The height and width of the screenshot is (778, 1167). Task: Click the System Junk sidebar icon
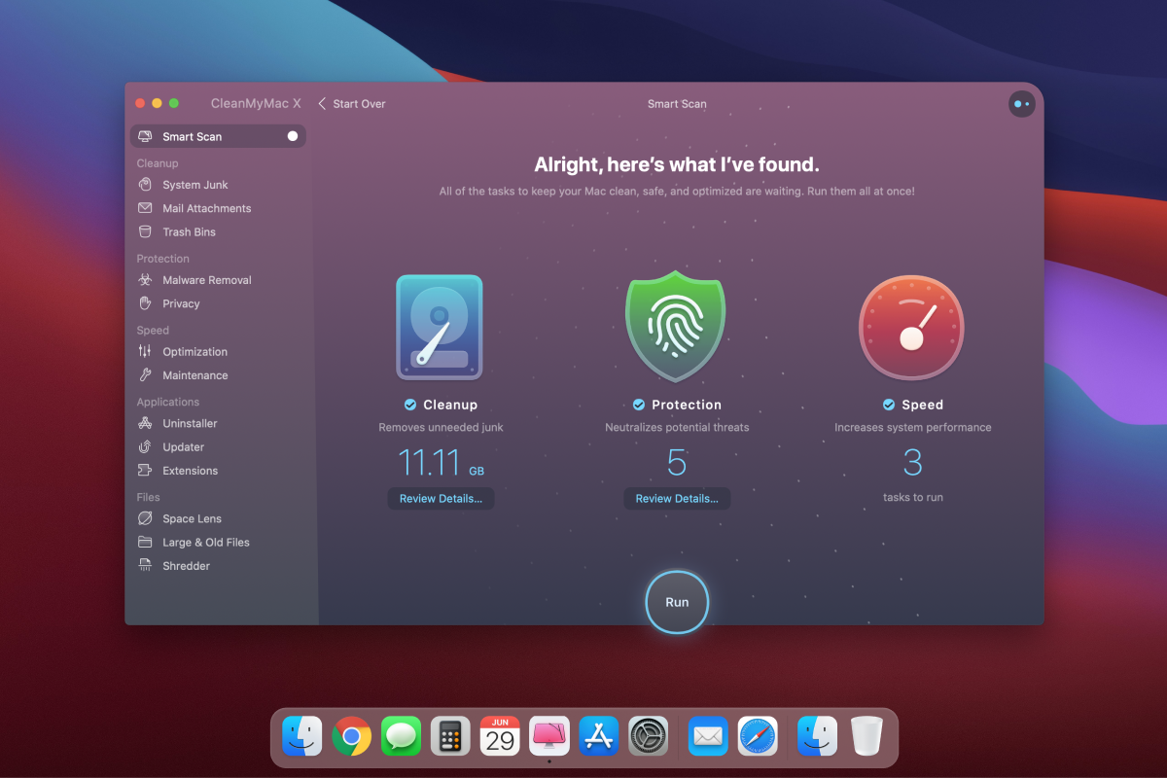[145, 185]
